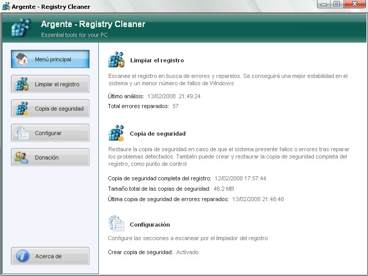Click the Configuración section heading
This screenshot has width=368, height=276.
point(150,225)
